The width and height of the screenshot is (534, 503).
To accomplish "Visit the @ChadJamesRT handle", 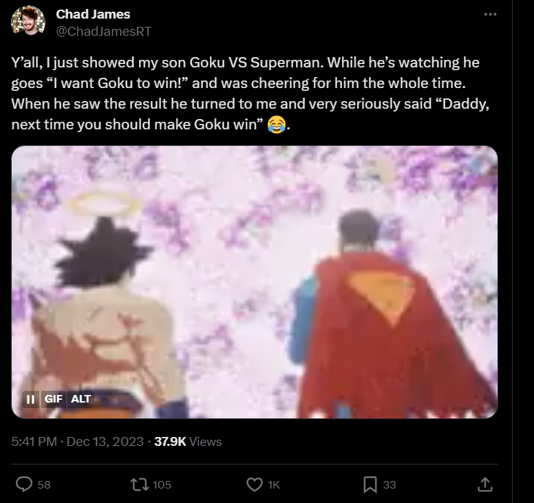I will [x=103, y=32].
